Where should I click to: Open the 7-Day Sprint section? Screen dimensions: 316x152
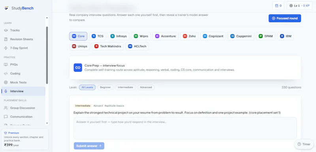(x=23, y=48)
